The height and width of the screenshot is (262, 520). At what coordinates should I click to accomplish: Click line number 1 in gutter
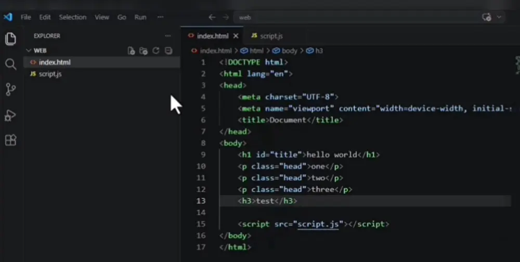(203, 62)
